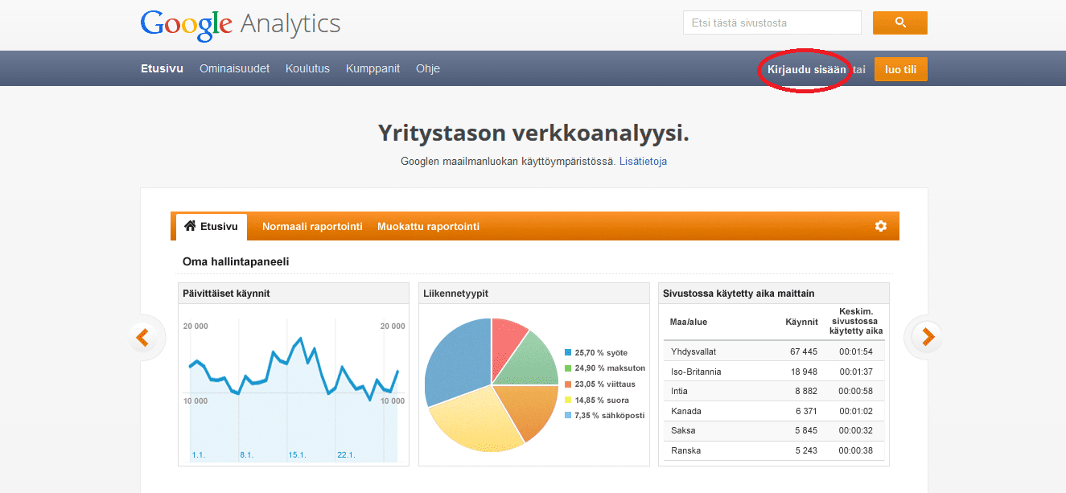The height and width of the screenshot is (493, 1066).
Task: Go to previous slide with left arrow
Action: [144, 337]
